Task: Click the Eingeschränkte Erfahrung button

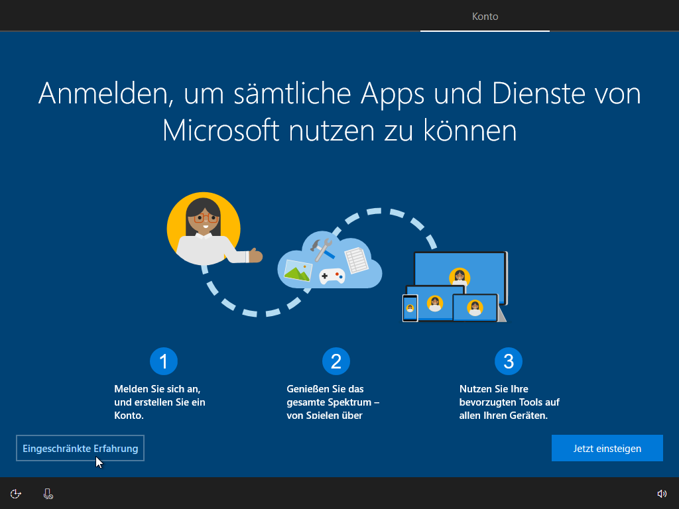Action: 80,448
